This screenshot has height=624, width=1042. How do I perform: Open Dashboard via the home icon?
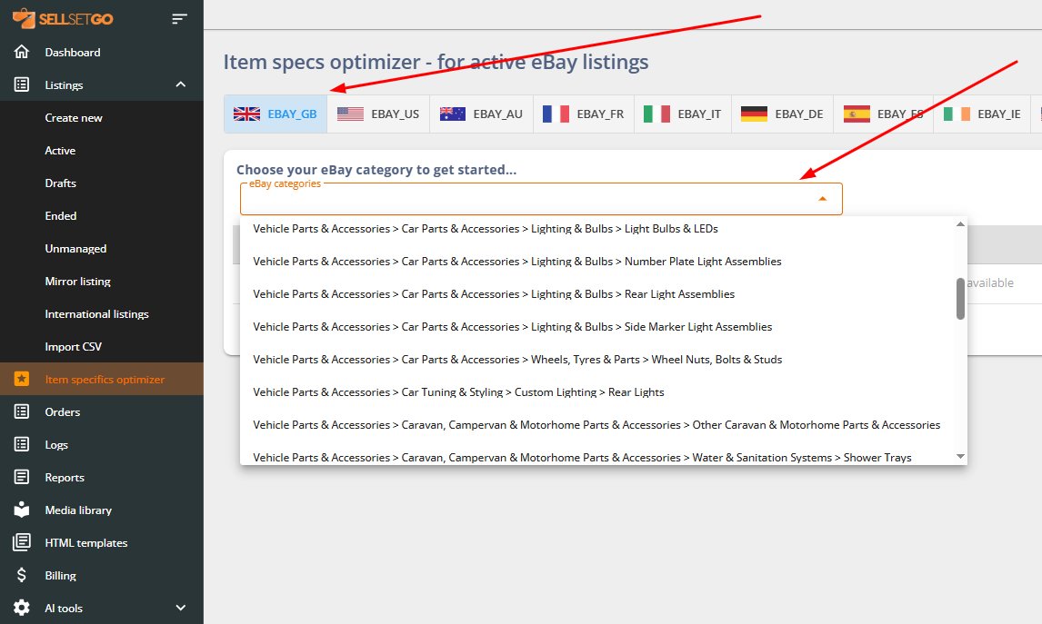pyautogui.click(x=22, y=52)
